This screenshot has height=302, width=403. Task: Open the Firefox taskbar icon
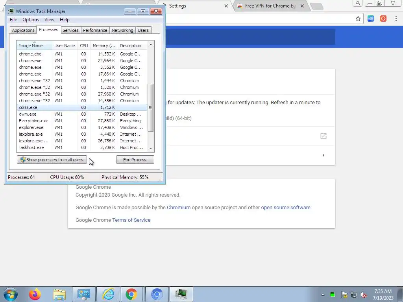click(35, 294)
